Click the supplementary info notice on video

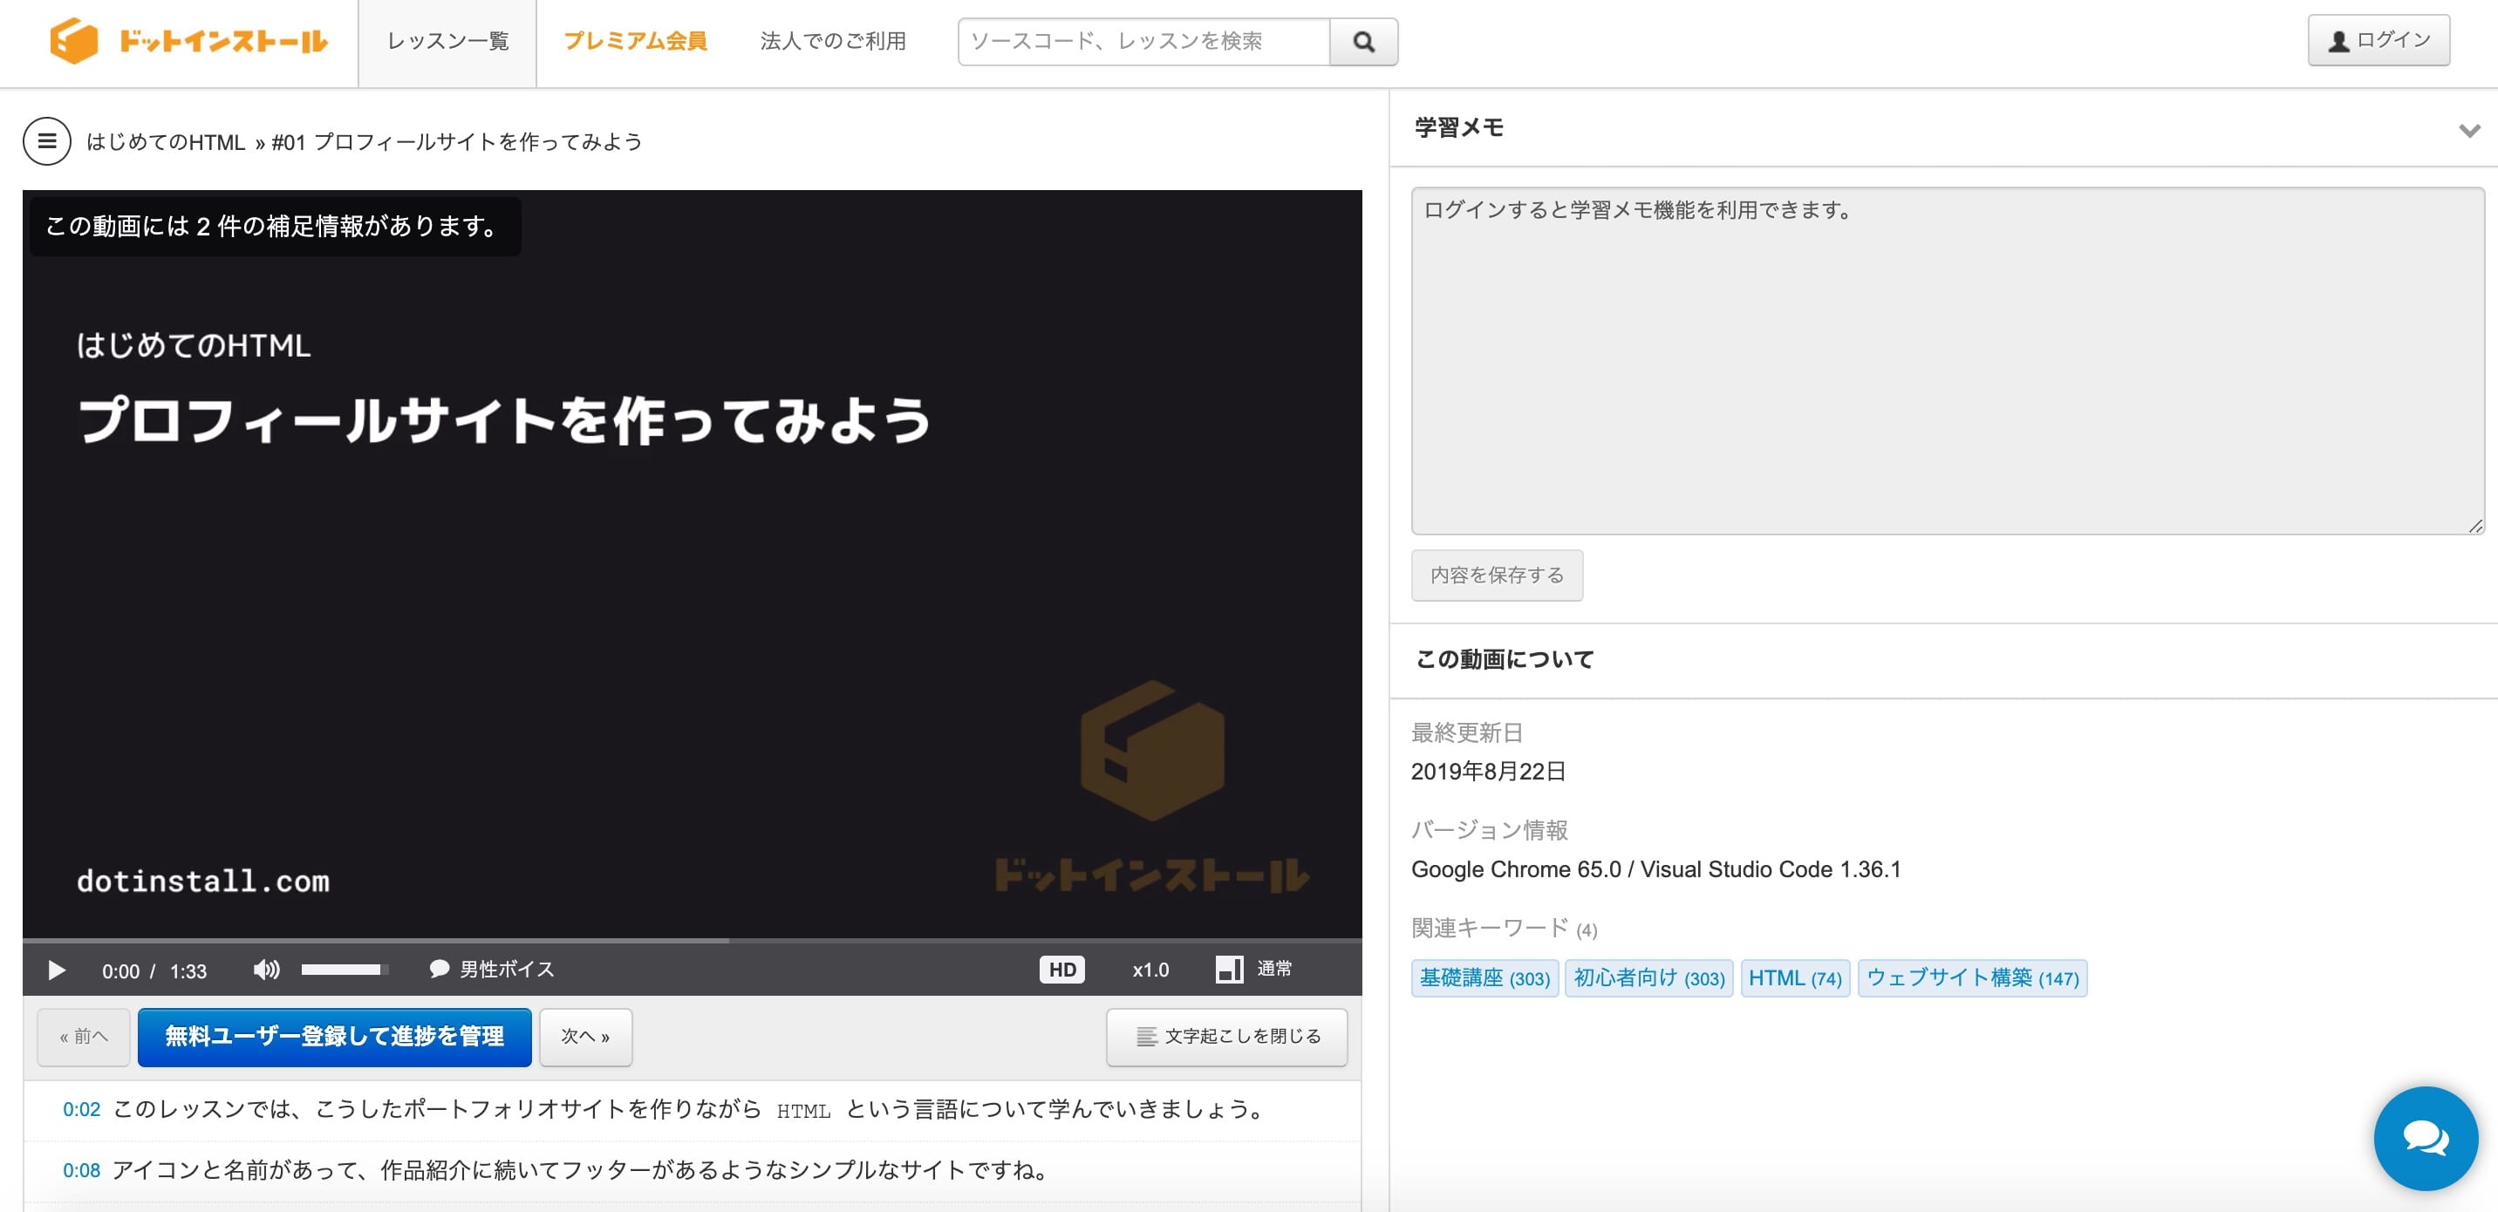coord(275,226)
